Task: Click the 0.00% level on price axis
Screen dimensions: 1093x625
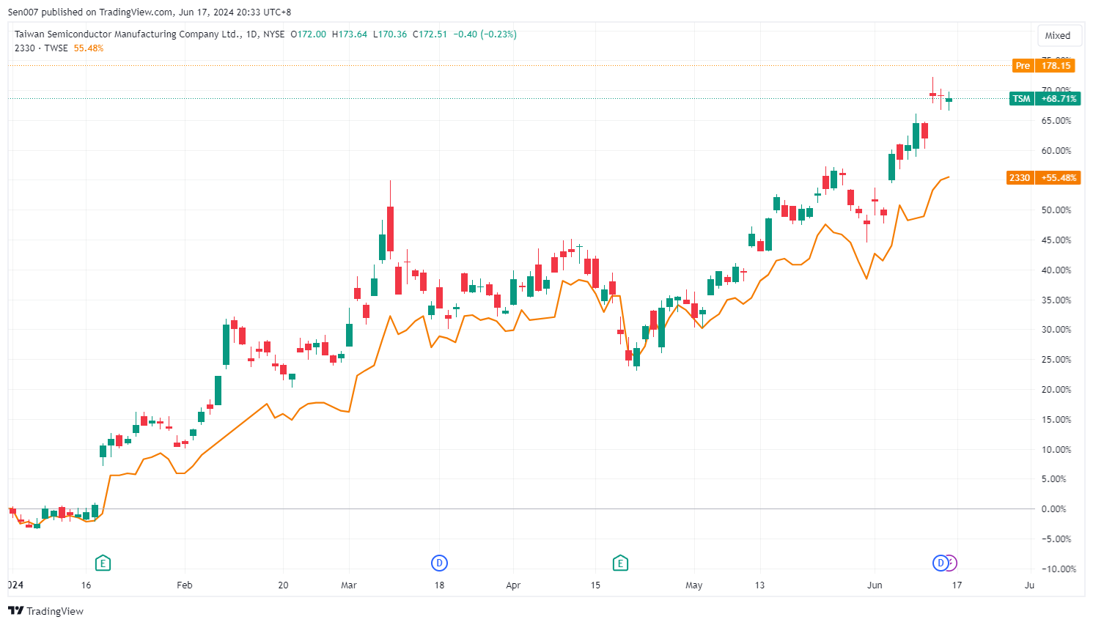Action: point(1053,509)
